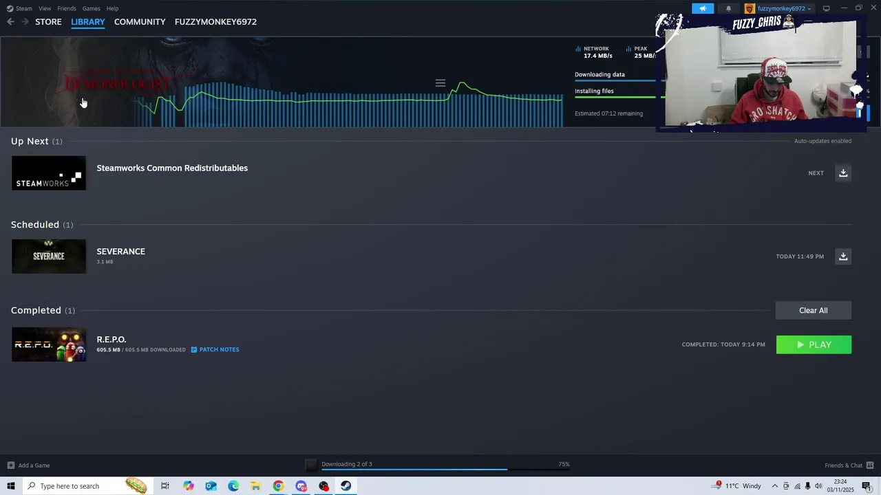Open the weather widget 11°C Windy
Screen dimensions: 881x495
[x=737, y=486]
